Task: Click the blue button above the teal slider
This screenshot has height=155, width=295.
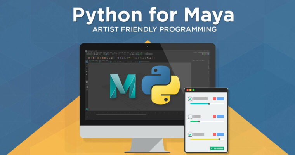Action: coord(220,99)
